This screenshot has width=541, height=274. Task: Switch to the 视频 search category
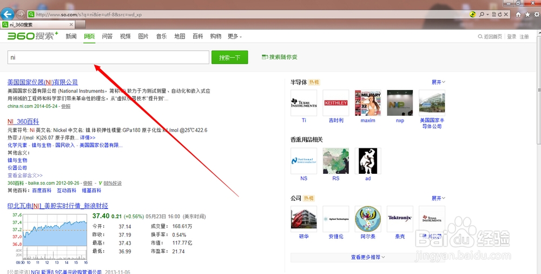[126, 36]
